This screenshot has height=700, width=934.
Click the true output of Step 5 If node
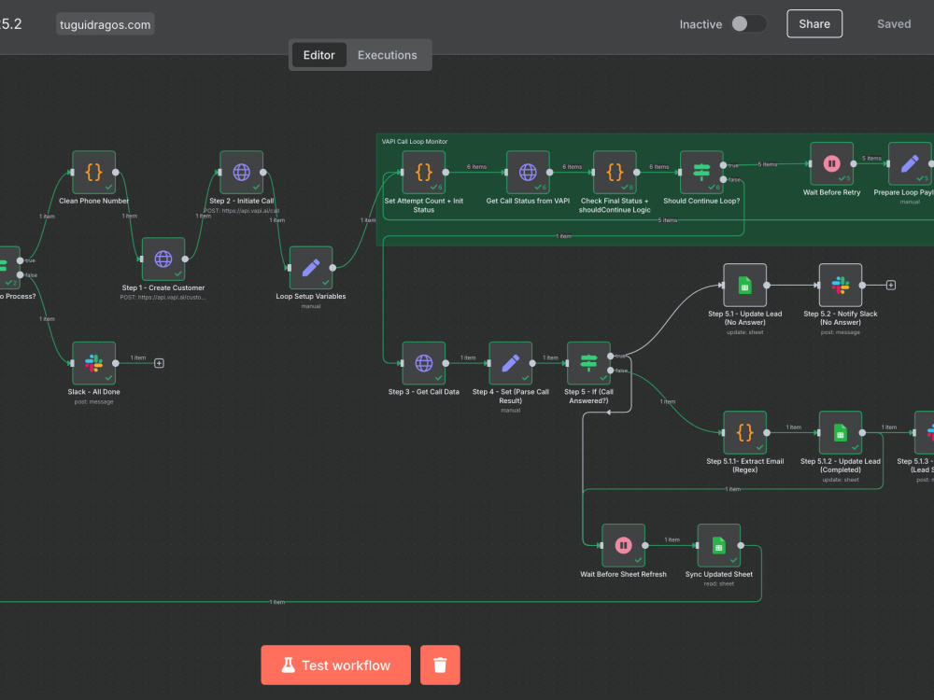coord(611,356)
